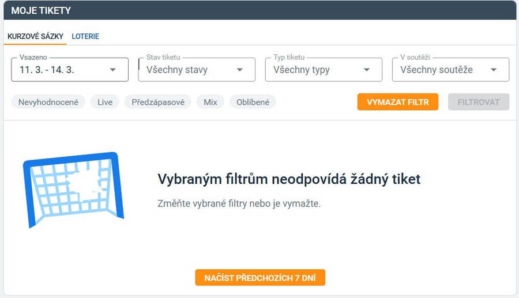Switch to the Kurzové sázky tab
Image resolution: width=519 pixels, height=298 pixels.
coord(35,36)
